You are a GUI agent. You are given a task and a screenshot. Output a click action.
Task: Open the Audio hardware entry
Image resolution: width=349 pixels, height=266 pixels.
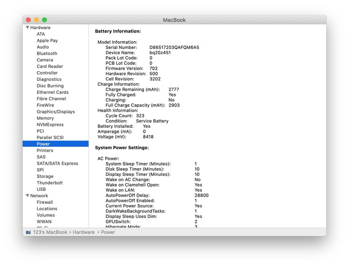tap(43, 47)
